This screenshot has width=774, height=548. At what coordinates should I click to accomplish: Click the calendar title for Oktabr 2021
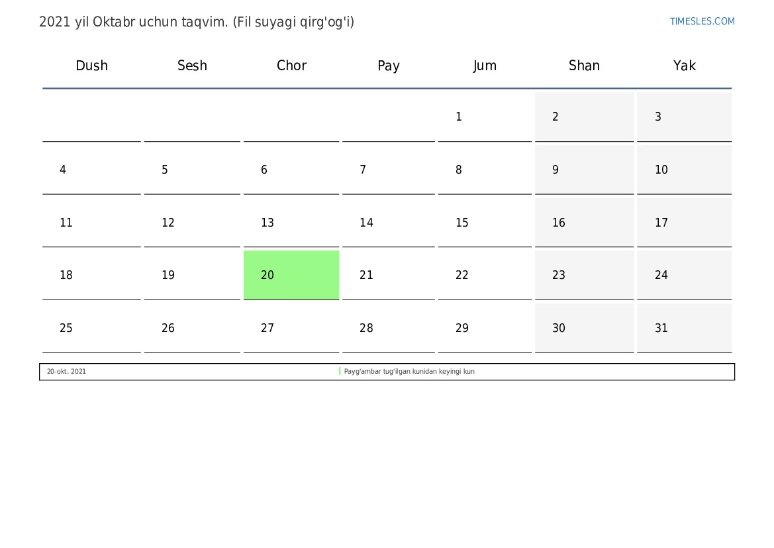point(197,22)
